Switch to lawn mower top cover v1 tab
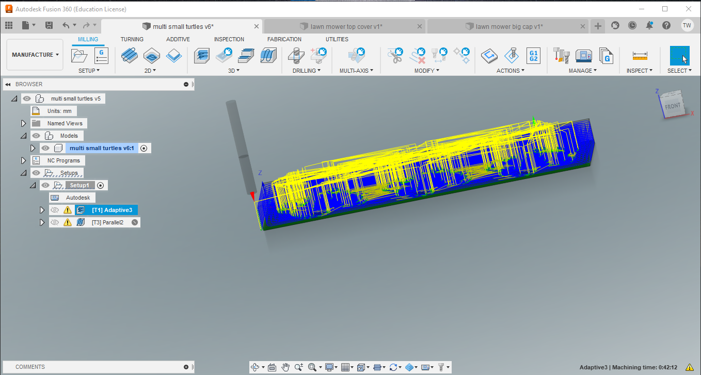This screenshot has height=375, width=701. (346, 26)
